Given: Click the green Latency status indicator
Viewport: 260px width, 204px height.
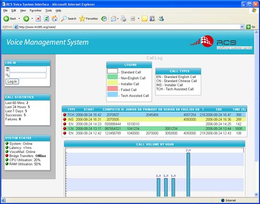Looking at the screenshot, I should 7,147.
